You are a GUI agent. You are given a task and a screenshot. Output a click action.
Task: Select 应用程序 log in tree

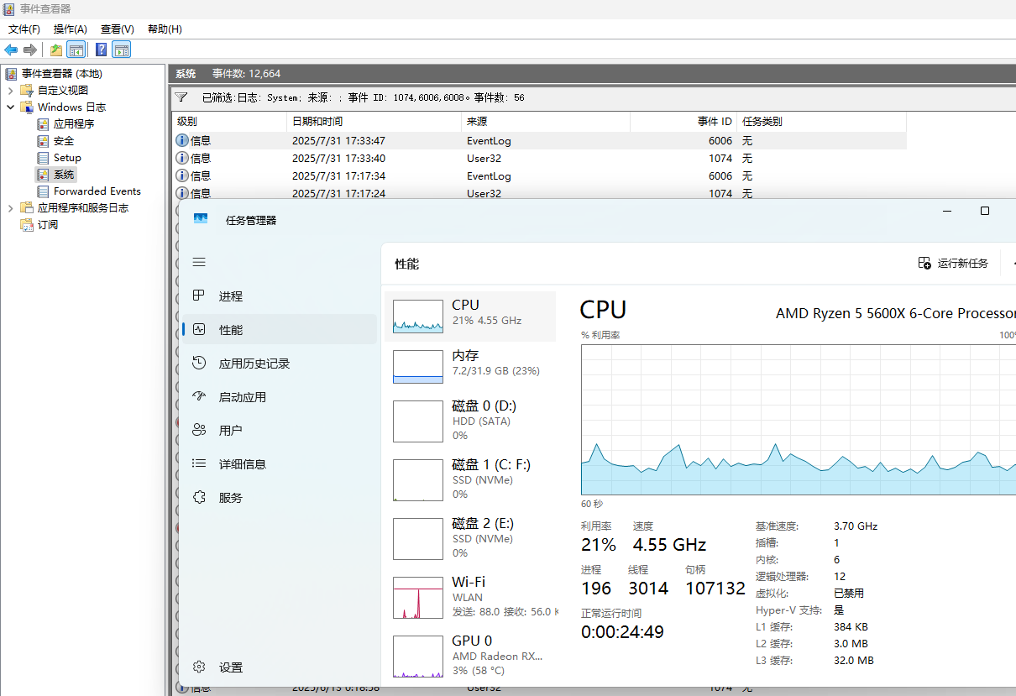(x=74, y=123)
